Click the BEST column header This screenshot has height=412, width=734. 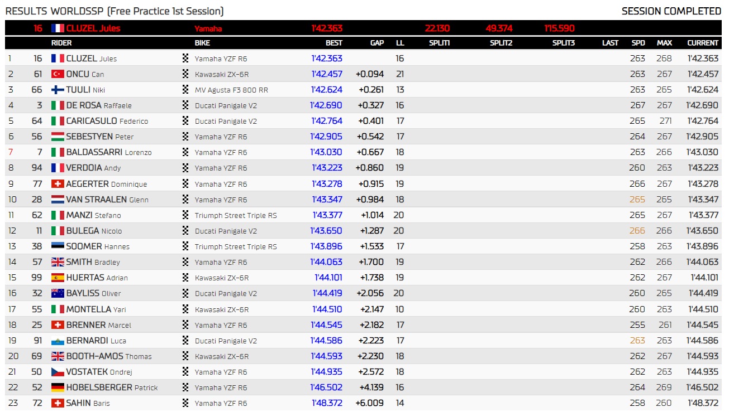pyautogui.click(x=334, y=43)
